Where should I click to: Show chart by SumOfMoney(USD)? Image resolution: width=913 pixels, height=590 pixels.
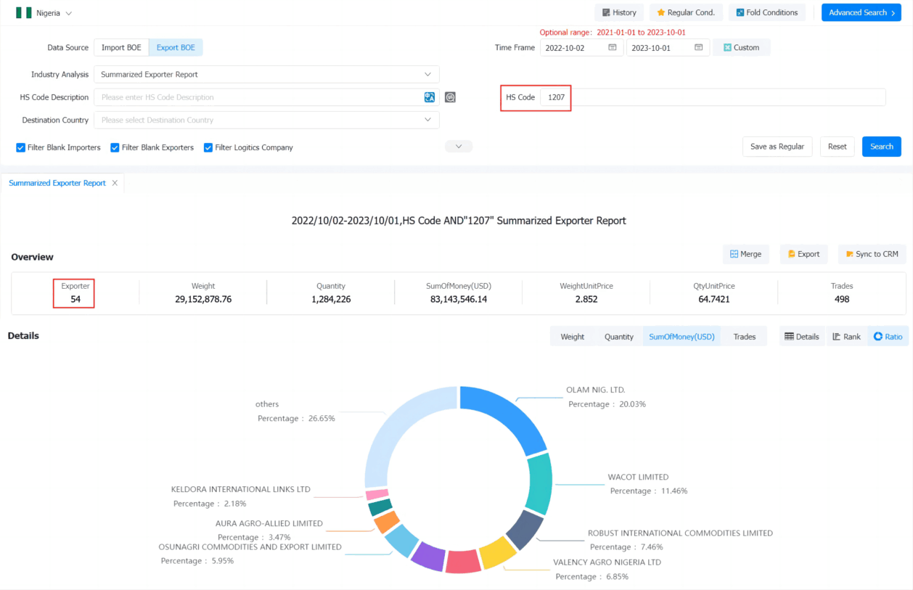click(682, 337)
